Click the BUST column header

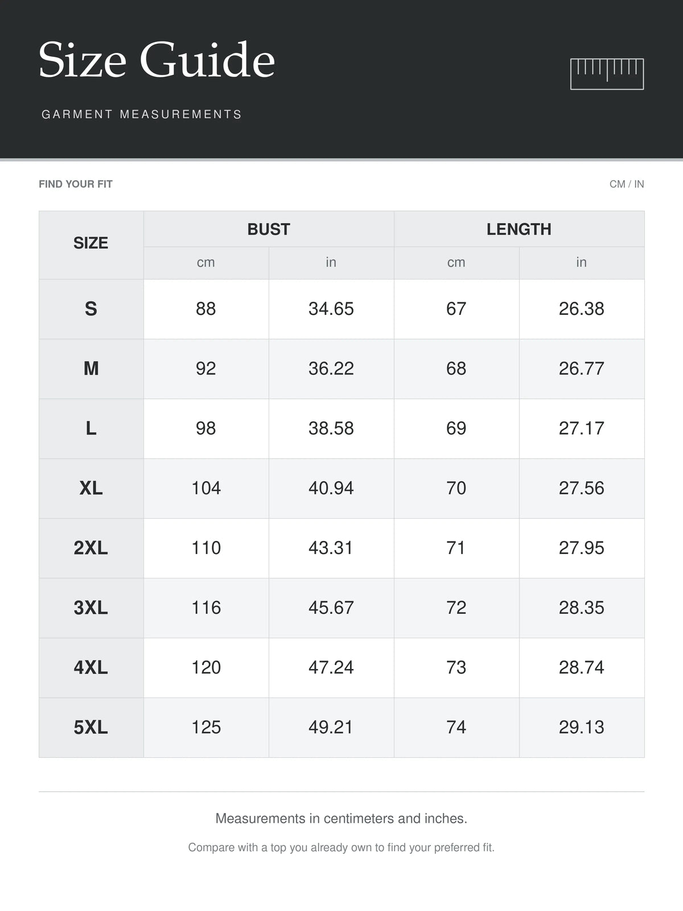click(269, 229)
